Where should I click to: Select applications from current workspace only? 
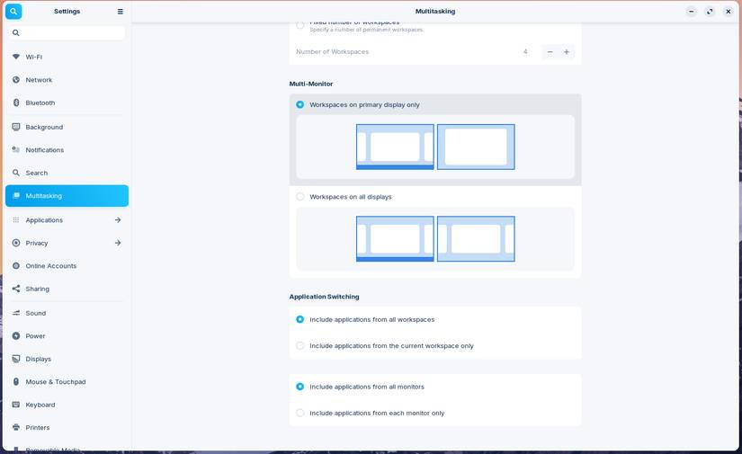pos(300,346)
